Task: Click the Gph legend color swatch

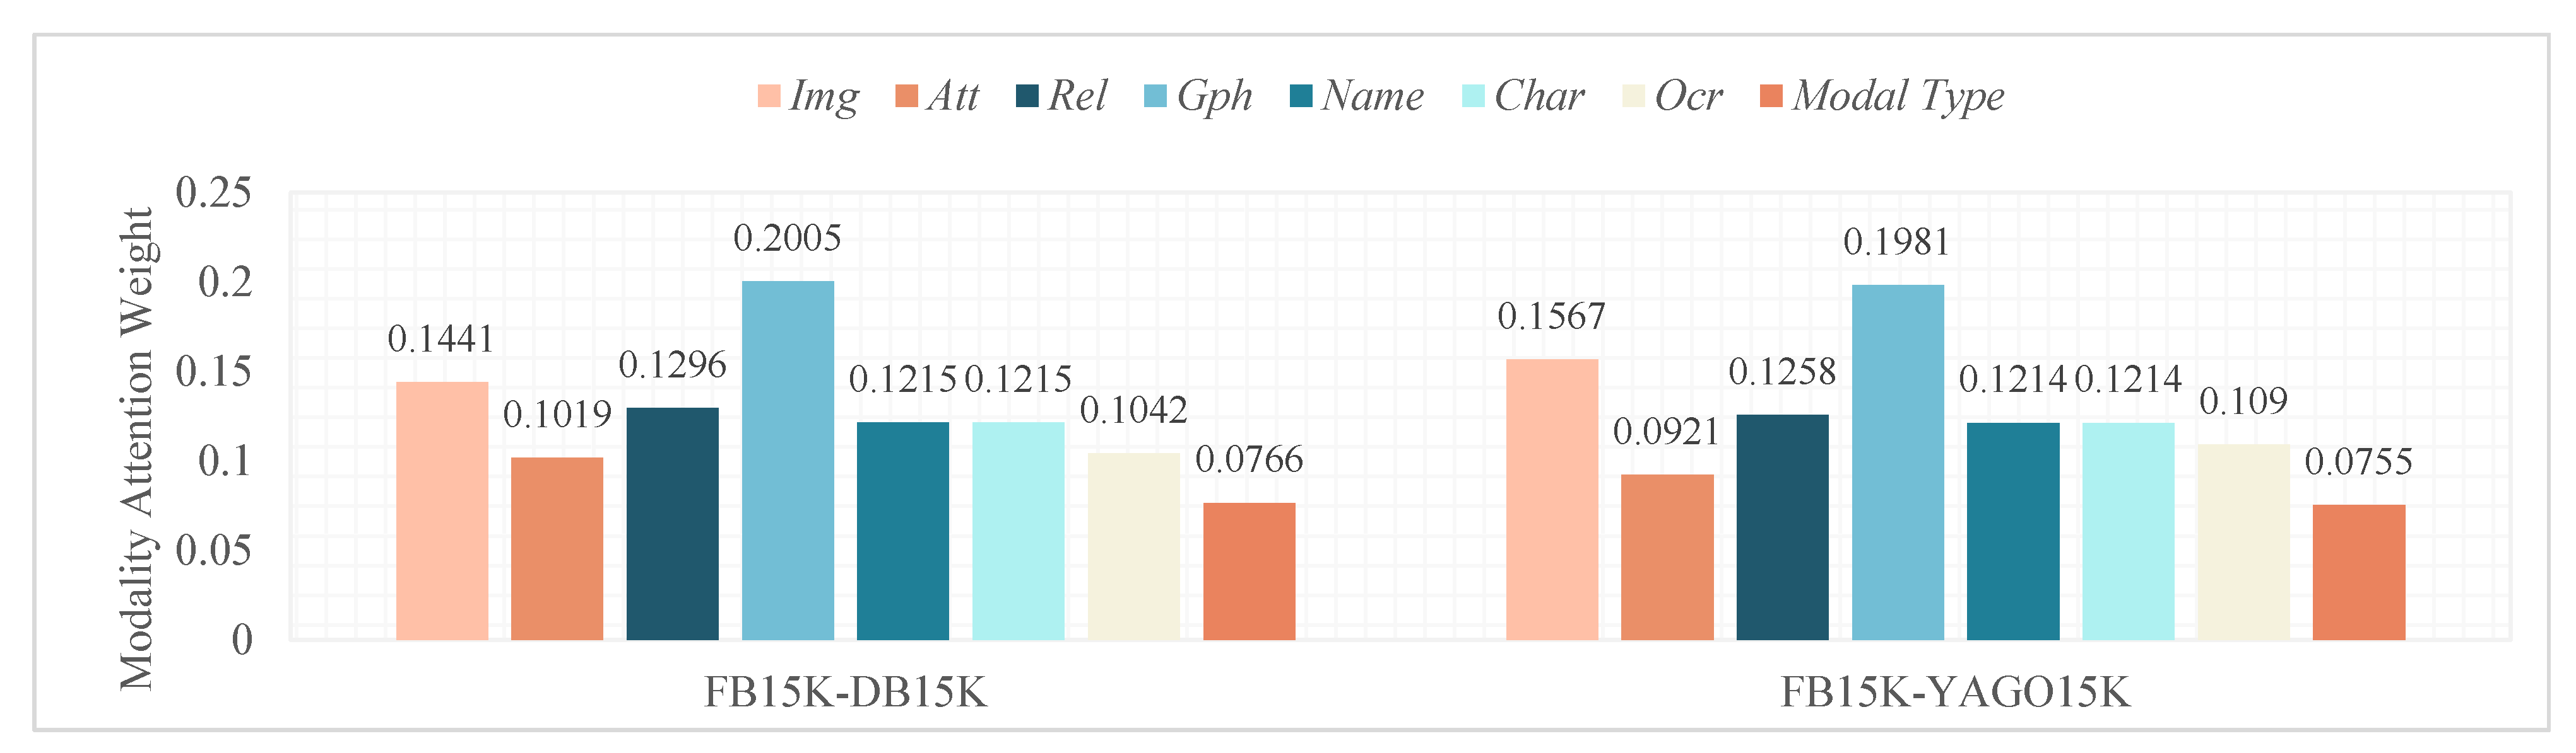Action: 1155,96
